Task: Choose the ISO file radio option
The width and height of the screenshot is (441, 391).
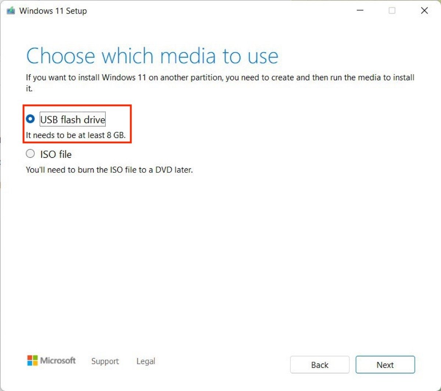Action: (x=30, y=154)
